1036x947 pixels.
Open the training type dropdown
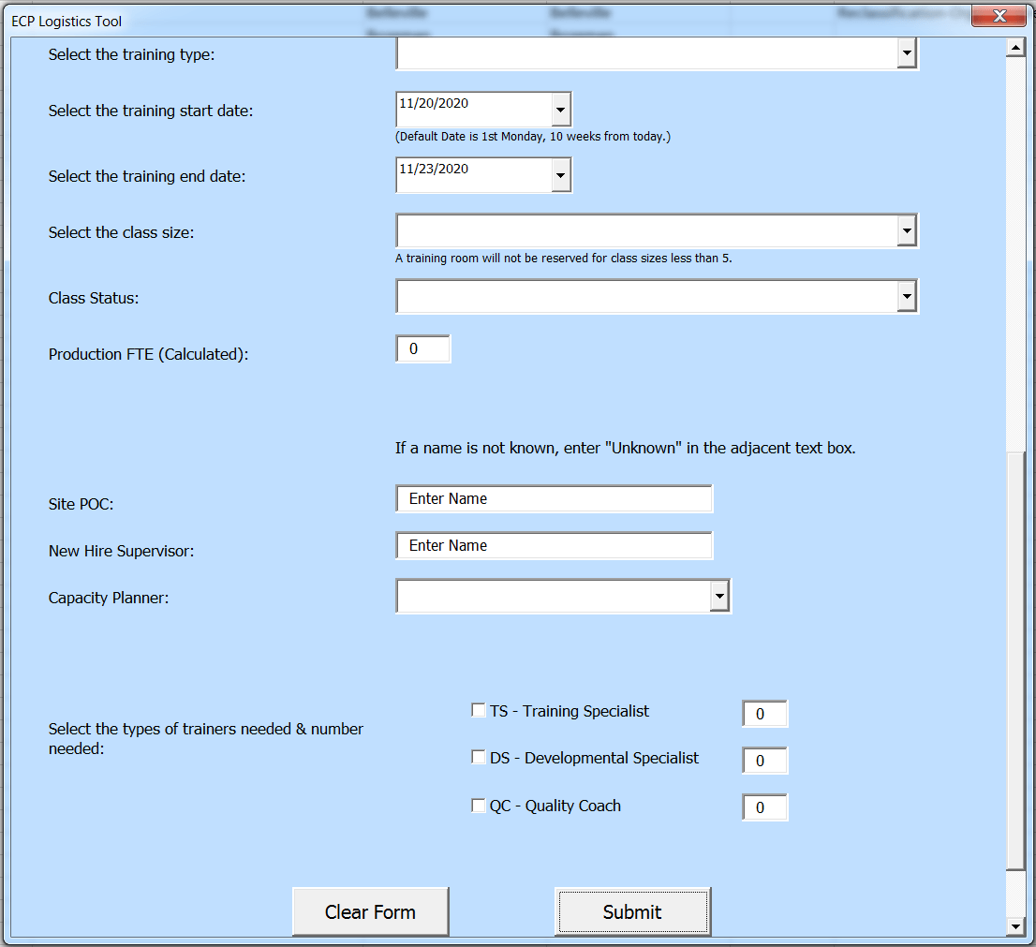(906, 53)
